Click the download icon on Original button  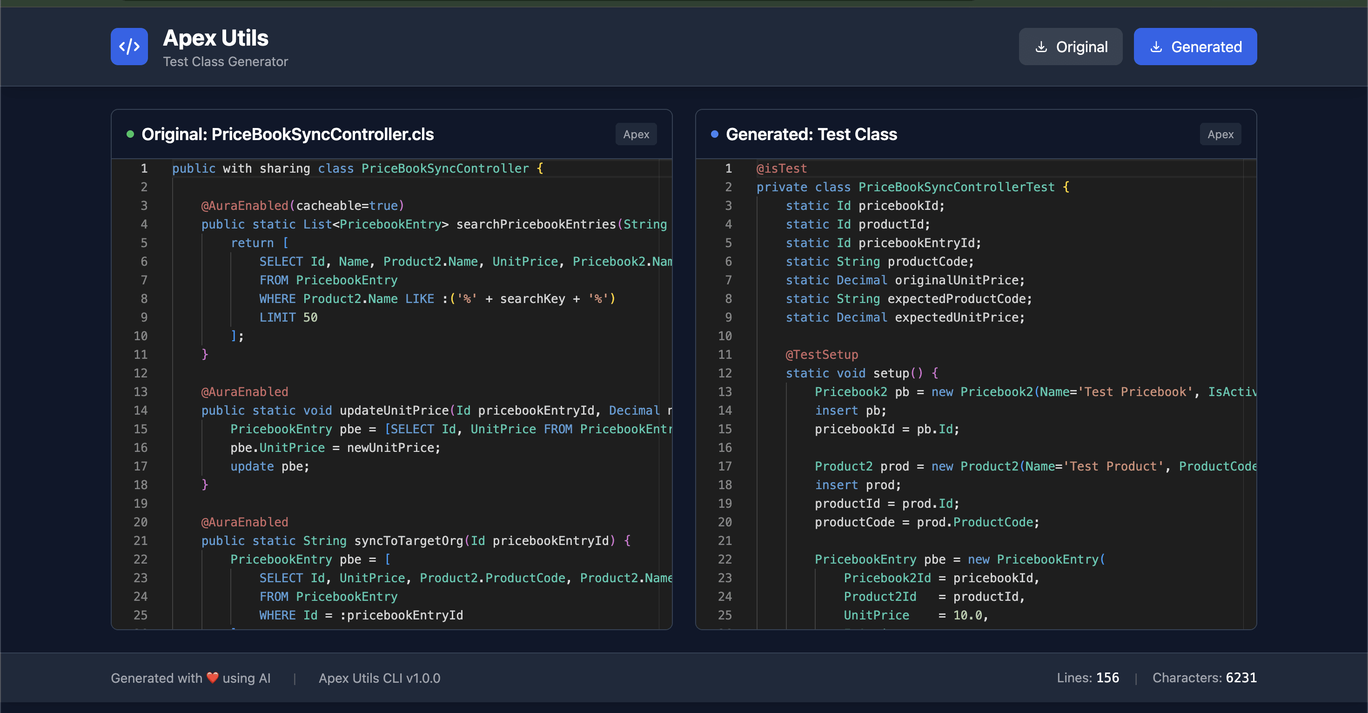(1041, 47)
